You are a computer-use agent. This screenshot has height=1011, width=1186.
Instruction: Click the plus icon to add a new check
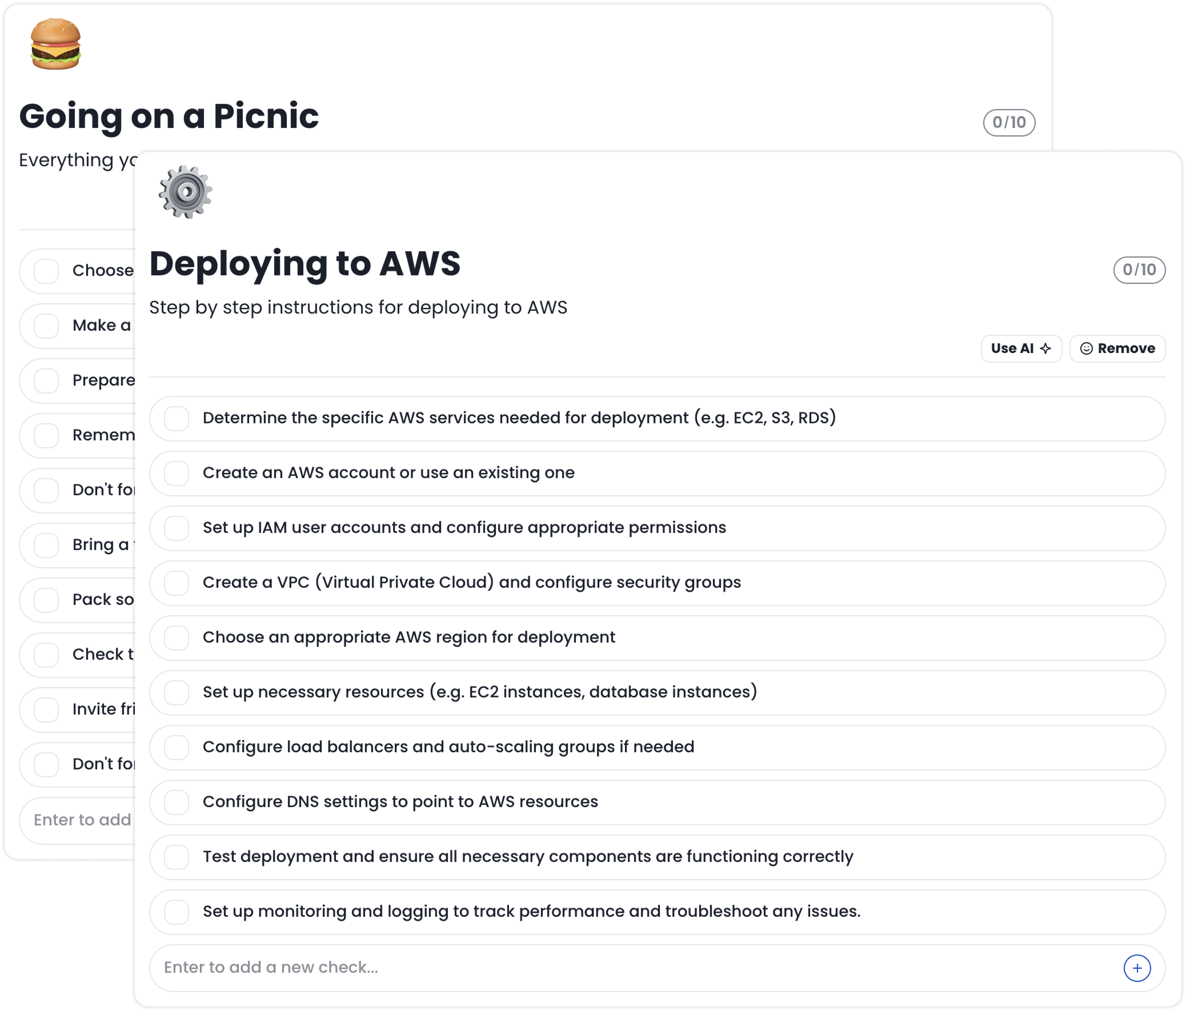[x=1137, y=967]
